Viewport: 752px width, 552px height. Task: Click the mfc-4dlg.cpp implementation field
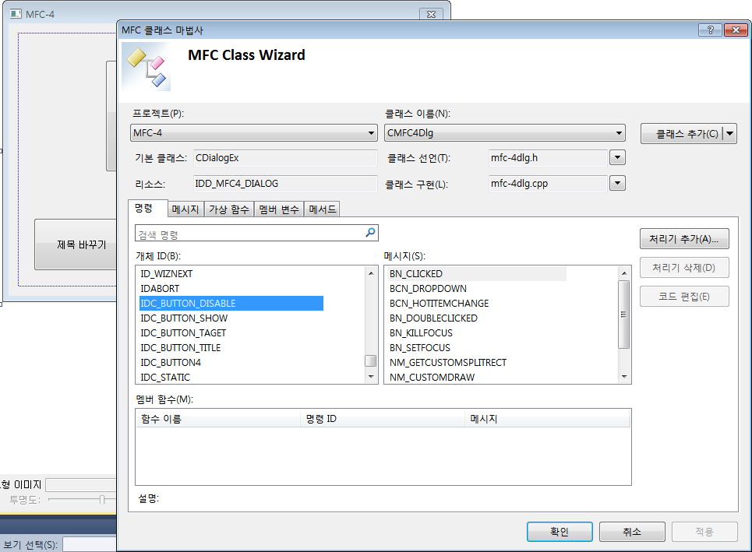coord(548,183)
